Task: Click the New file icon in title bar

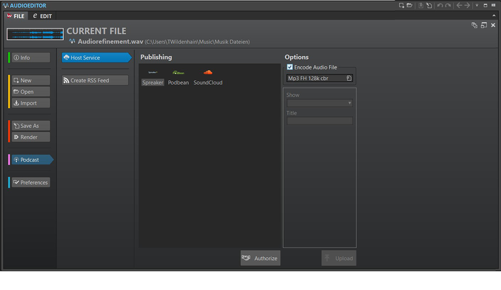Action: coord(401,6)
